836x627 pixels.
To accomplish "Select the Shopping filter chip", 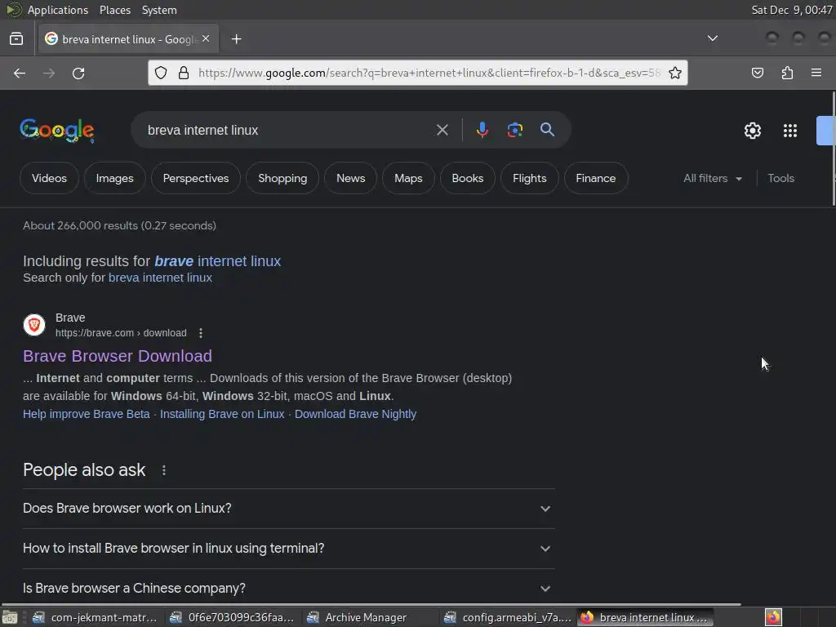I will (282, 179).
